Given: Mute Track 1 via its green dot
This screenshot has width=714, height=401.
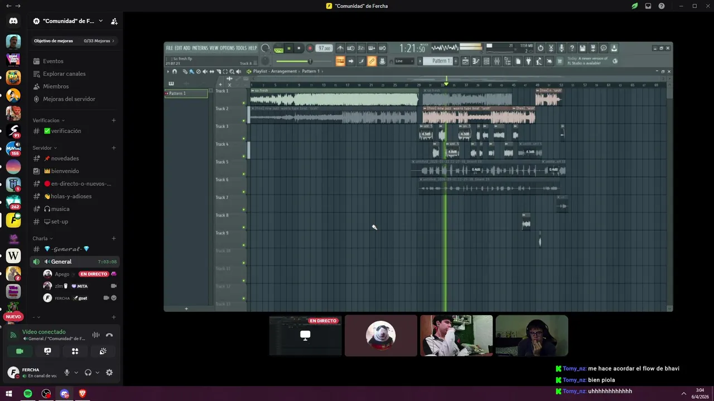Looking at the screenshot, I should pos(244,103).
